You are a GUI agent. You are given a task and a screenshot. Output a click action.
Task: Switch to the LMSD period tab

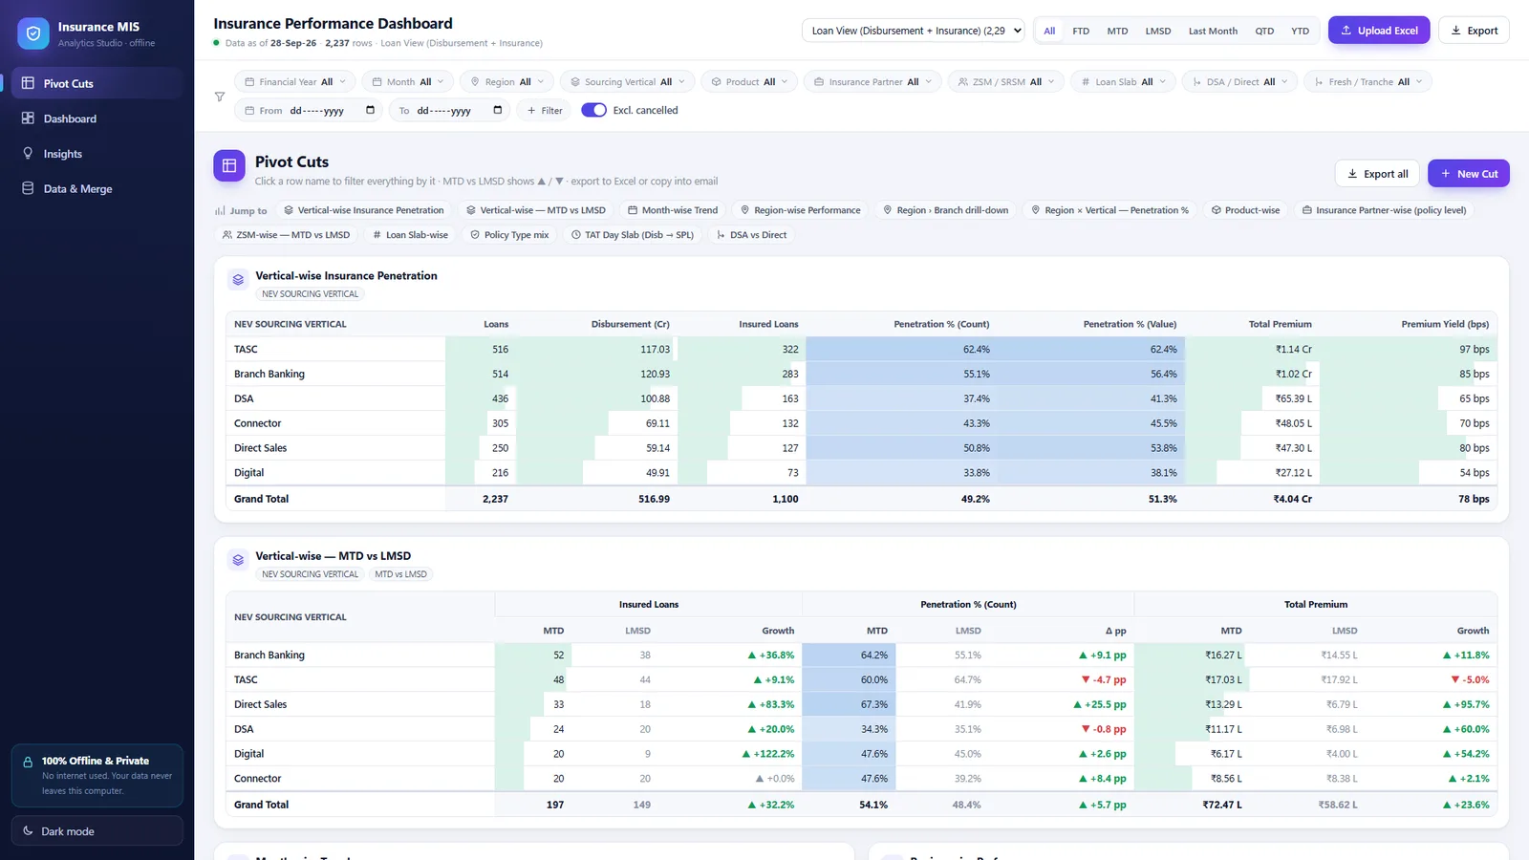click(1158, 31)
